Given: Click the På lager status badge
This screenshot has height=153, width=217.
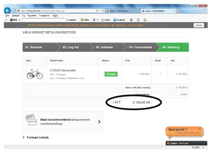Looking at the screenshot, I should [x=111, y=74].
